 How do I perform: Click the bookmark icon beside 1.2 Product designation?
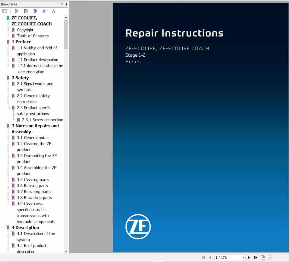13,60
